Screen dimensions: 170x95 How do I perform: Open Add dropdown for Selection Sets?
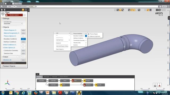coord(23,54)
